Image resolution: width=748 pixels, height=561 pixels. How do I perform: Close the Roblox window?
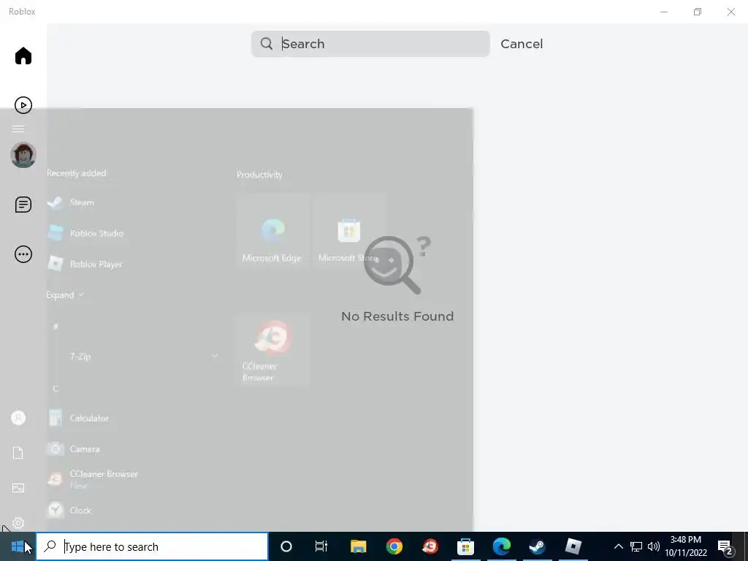point(730,12)
